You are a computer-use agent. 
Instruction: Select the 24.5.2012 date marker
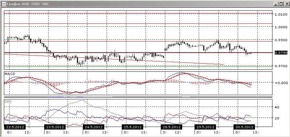(94, 127)
